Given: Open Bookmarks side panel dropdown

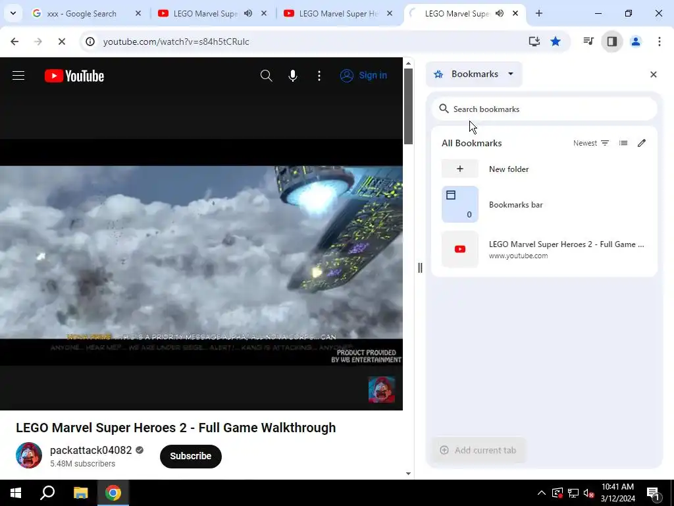Looking at the screenshot, I should [474, 74].
